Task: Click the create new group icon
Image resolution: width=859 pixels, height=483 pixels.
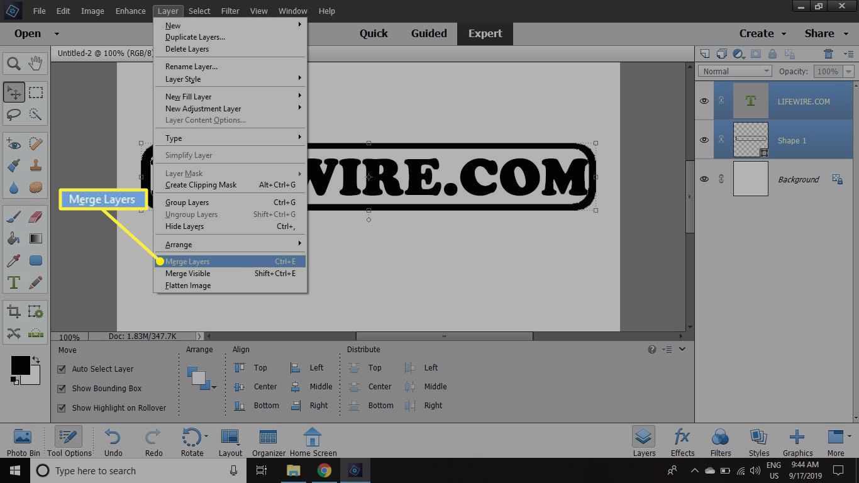Action: point(722,54)
